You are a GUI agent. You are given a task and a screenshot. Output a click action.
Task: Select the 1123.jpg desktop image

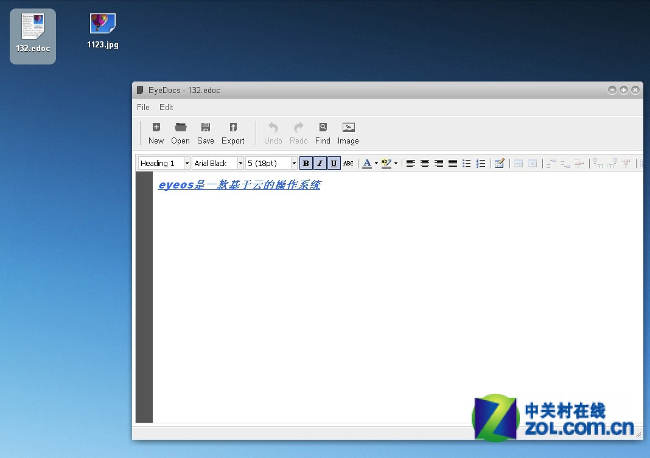pyautogui.click(x=102, y=32)
